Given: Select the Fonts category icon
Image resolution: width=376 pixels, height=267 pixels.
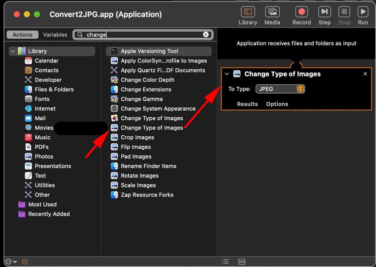Looking at the screenshot, I should click(28, 99).
